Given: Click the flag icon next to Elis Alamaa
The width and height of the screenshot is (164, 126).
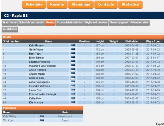Looking at the screenshot, I should pos(73,102).
